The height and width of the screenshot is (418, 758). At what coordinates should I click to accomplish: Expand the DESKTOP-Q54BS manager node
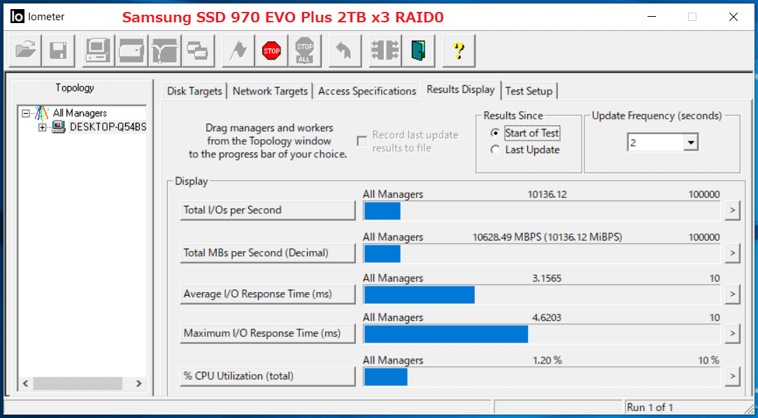(x=43, y=128)
